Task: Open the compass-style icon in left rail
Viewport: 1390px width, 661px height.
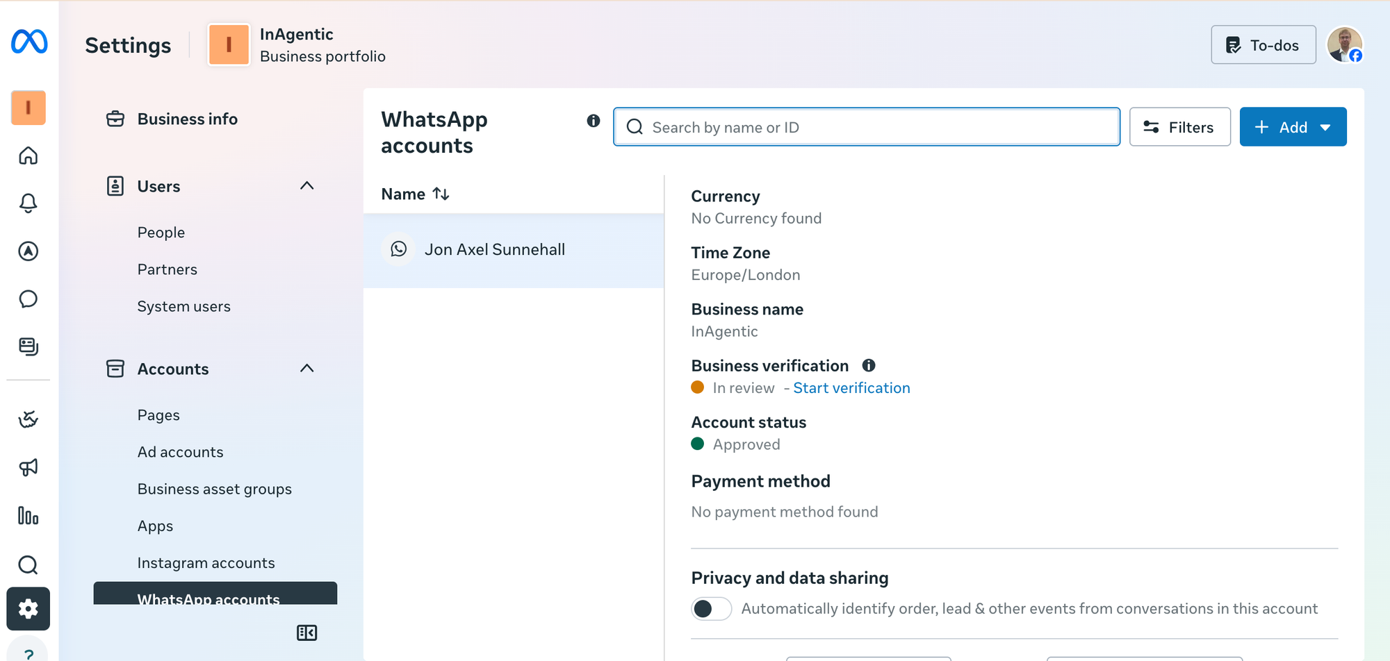Action: pos(28,251)
